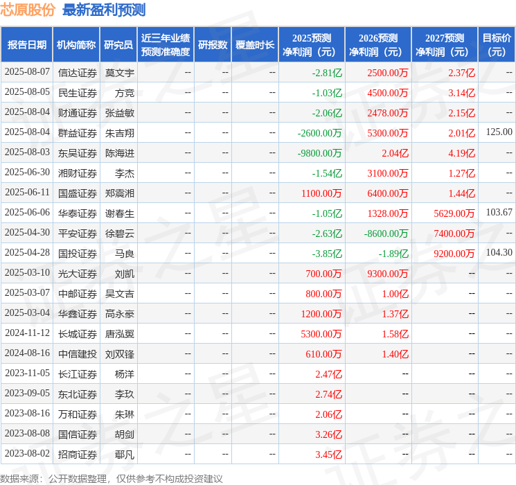Screen dimensions: 516x485
Task: Click the -2600.00万 forecast value
Action: [319, 133]
